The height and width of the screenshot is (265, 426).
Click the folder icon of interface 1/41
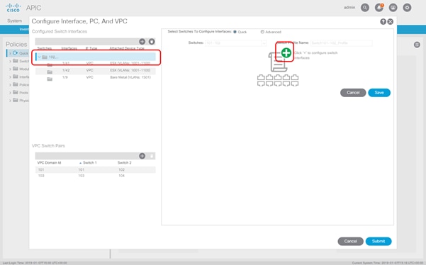pos(50,64)
